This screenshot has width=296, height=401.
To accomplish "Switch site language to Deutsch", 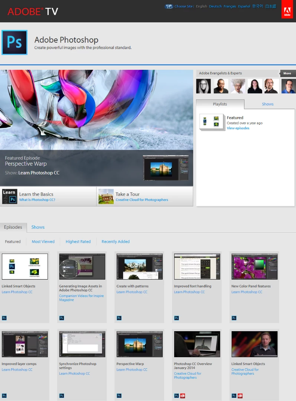I will coord(215,6).
